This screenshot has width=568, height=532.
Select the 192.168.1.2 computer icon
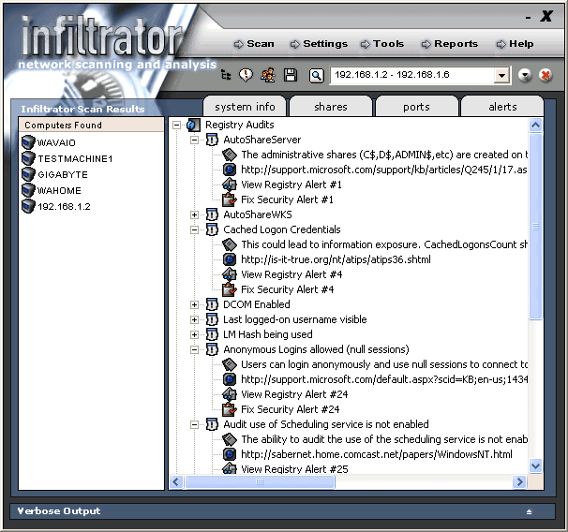pos(28,206)
